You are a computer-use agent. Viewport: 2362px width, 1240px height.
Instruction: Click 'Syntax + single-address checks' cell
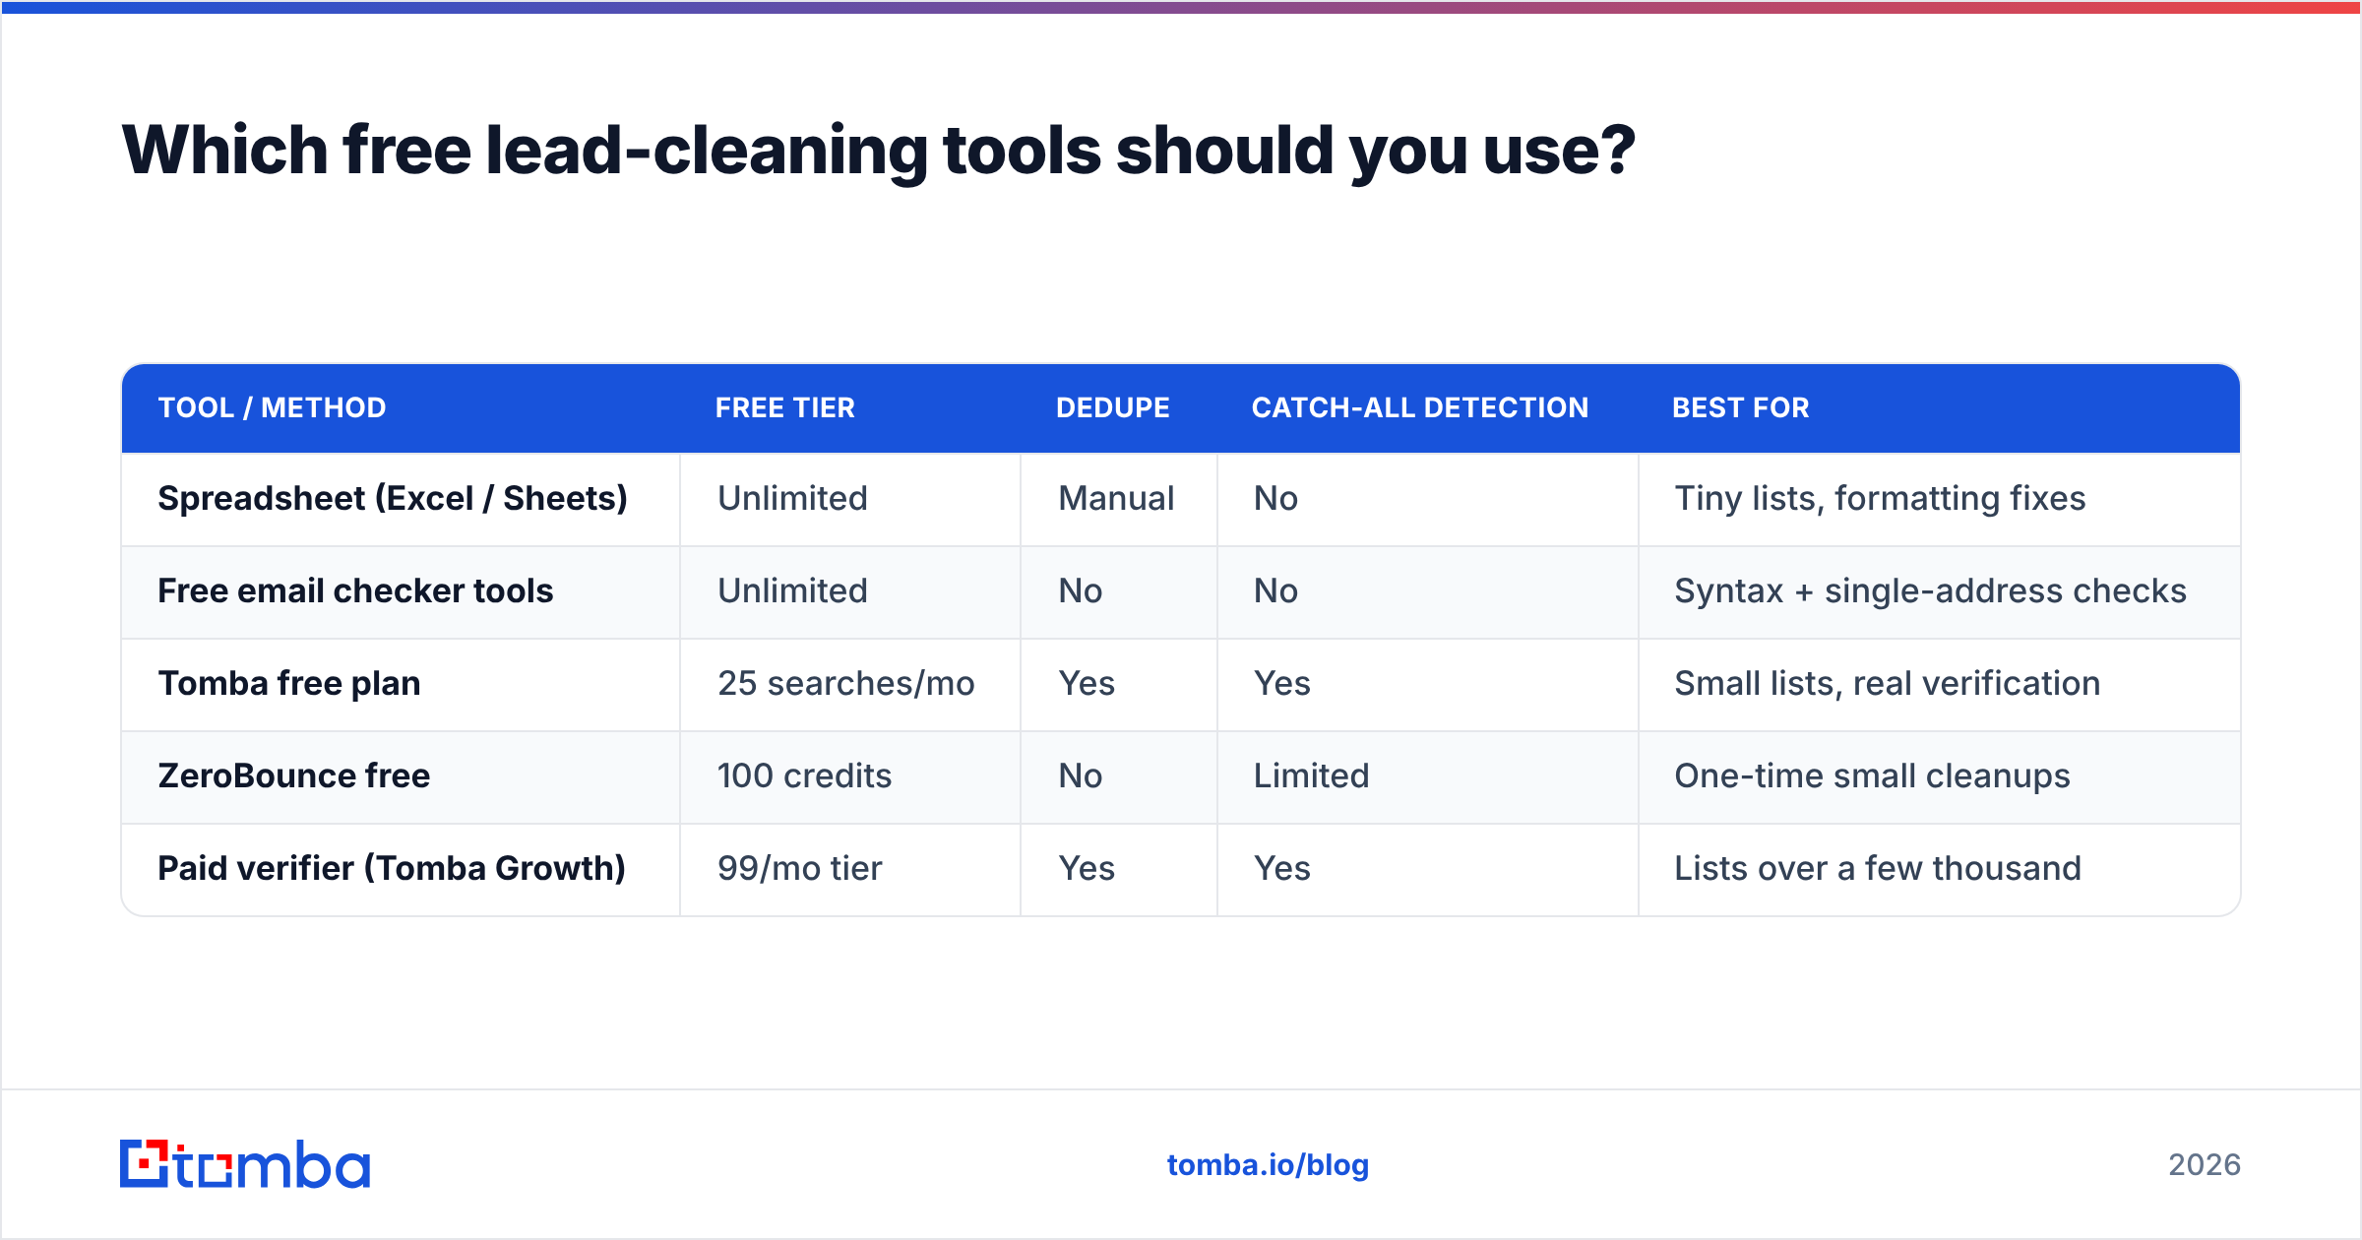pos(1930,591)
